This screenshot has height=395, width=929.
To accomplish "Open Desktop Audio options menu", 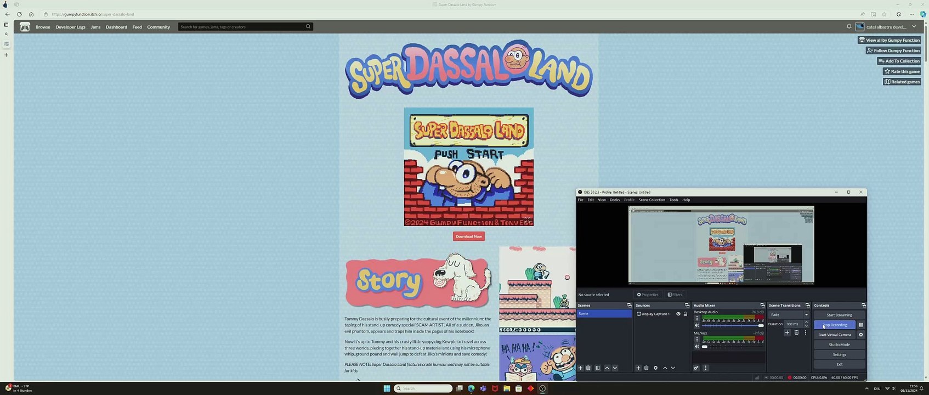I will coord(697,318).
